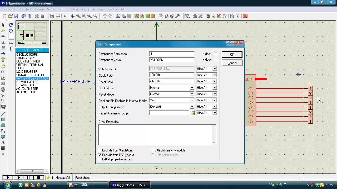Click the Undo arrow icon
Image resolution: width=337 pixels, height=189 pixels.
point(105,16)
